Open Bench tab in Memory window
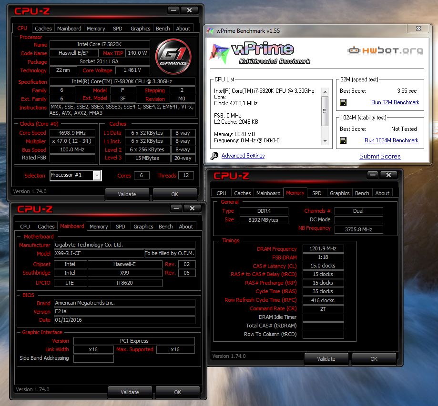This screenshot has height=406, width=438. coord(362,193)
